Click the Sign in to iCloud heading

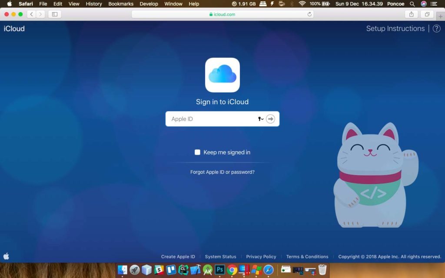click(x=222, y=102)
